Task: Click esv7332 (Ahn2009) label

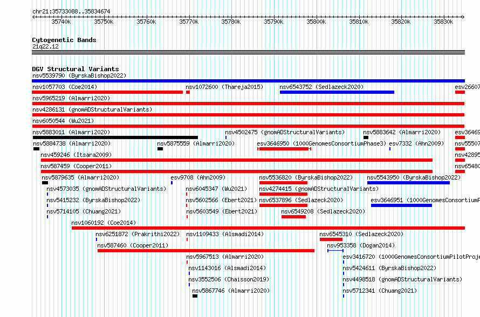Action: (416, 143)
